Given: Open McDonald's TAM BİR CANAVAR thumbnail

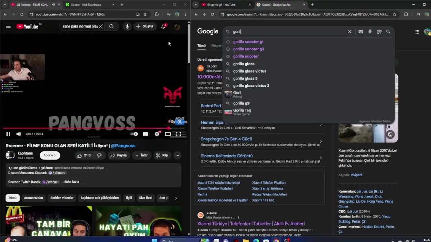Looking at the screenshot, I should (49, 221).
